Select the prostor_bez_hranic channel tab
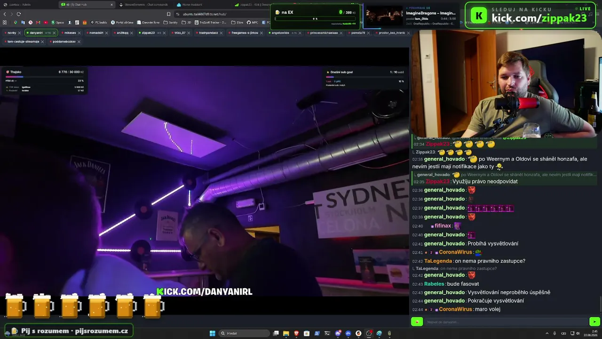Screen dimensions: 602x339 (x=393, y=33)
